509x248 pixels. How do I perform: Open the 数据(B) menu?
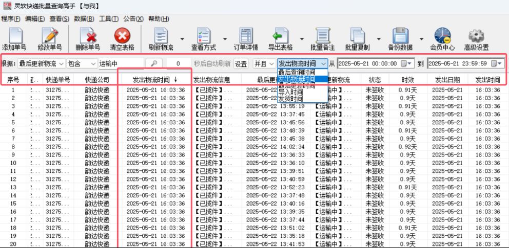pos(84,19)
